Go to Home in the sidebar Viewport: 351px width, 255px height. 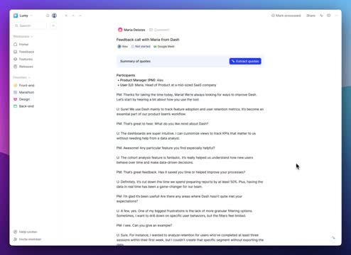[x=23, y=45]
